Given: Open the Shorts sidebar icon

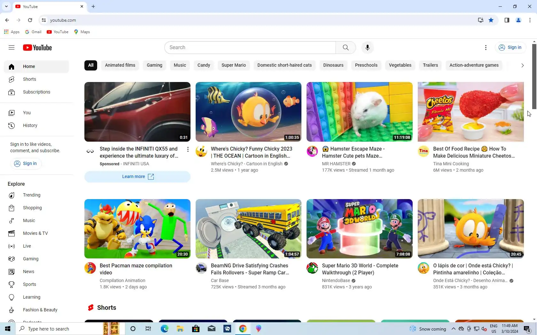Looking at the screenshot, I should click(12, 79).
